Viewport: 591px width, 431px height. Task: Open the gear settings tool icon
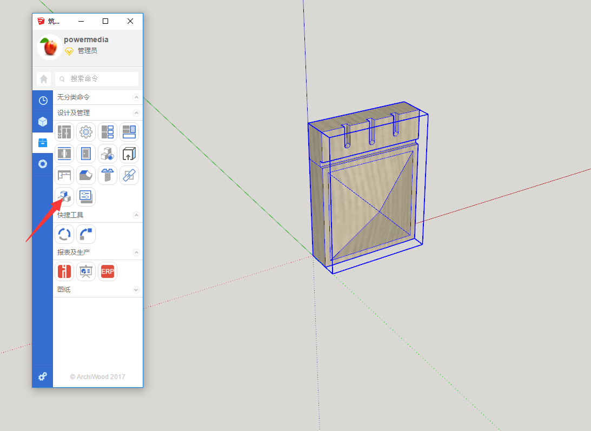(86, 131)
